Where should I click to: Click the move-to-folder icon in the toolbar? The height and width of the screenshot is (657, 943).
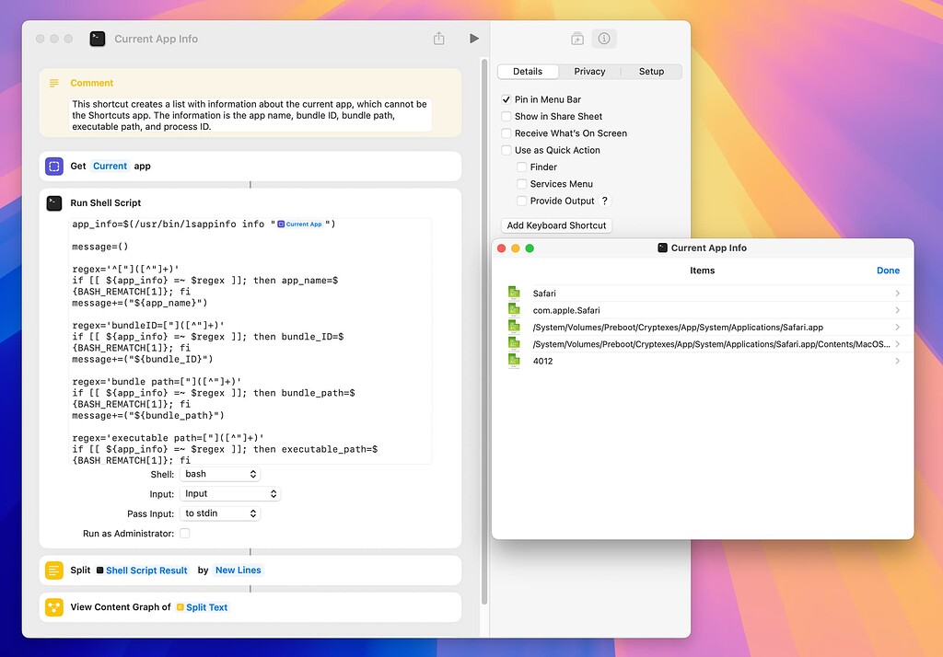click(x=577, y=38)
